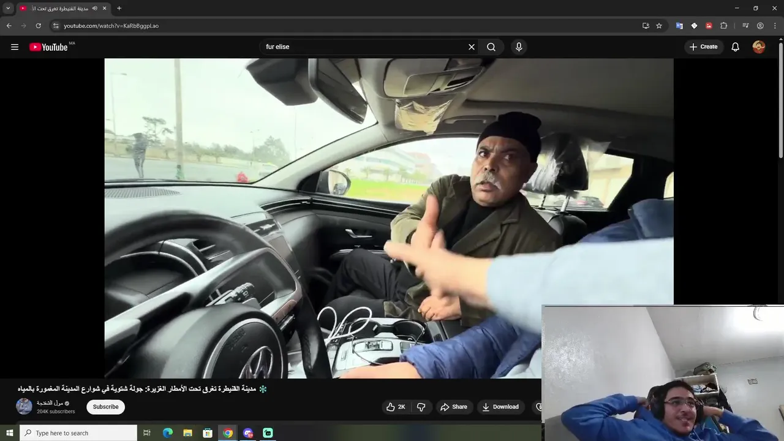The height and width of the screenshot is (441, 784).
Task: Clear the 'fur elise' search text
Action: 472,47
